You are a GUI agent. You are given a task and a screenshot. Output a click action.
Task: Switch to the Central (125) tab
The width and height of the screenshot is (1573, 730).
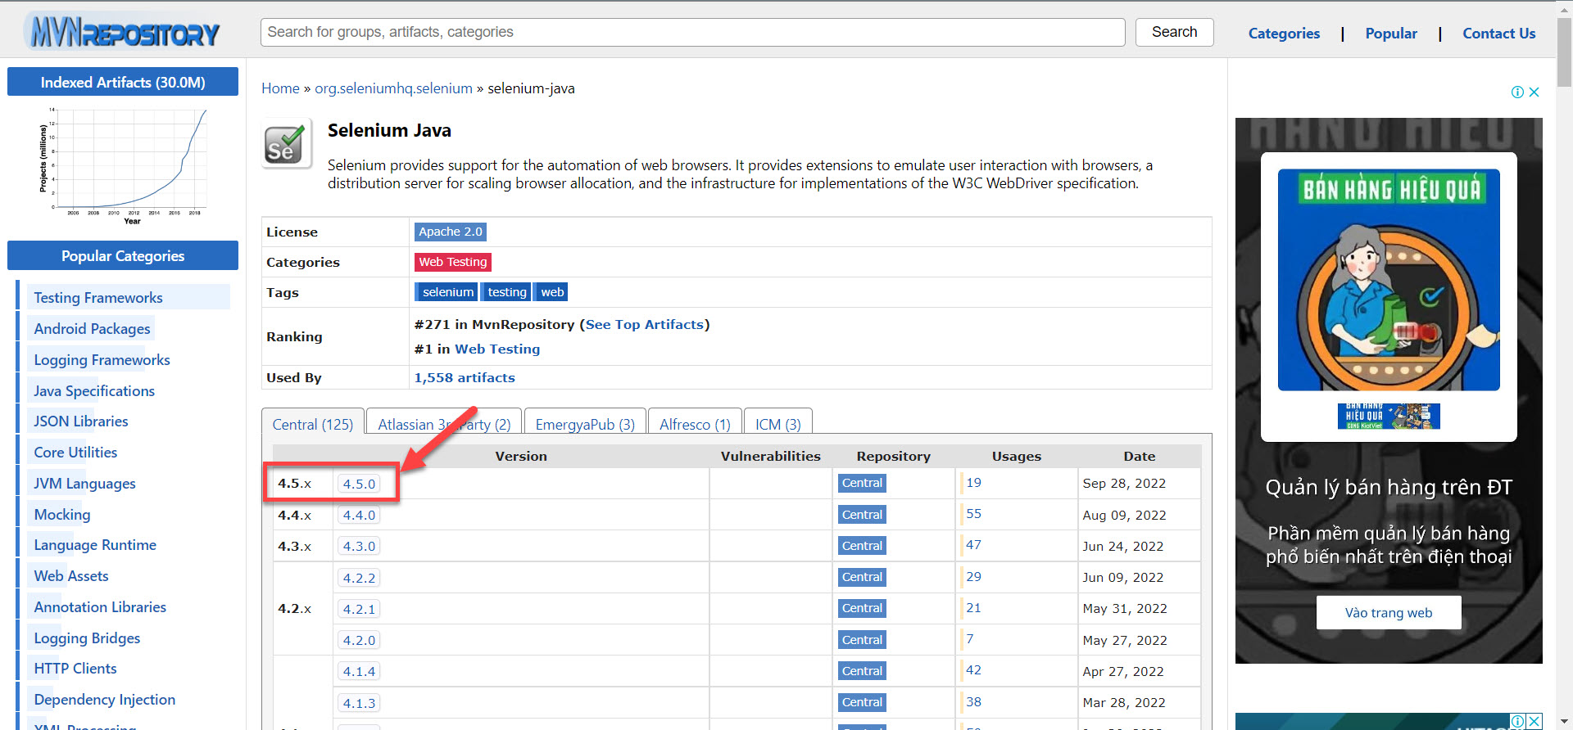coord(312,424)
